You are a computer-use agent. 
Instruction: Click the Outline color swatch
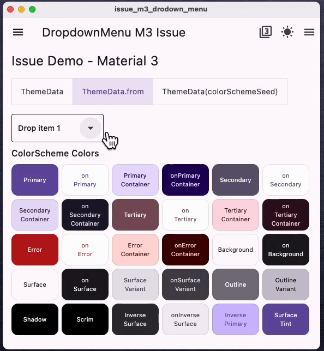(236, 285)
